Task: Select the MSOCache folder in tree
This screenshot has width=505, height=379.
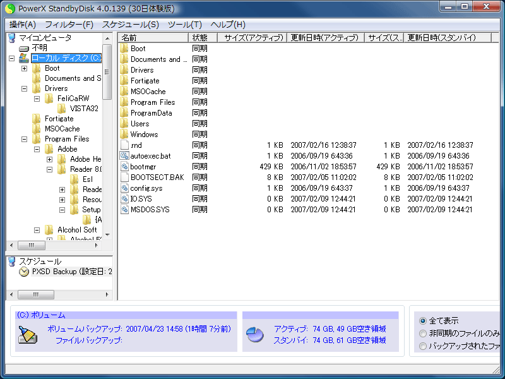Action: [x=62, y=129]
